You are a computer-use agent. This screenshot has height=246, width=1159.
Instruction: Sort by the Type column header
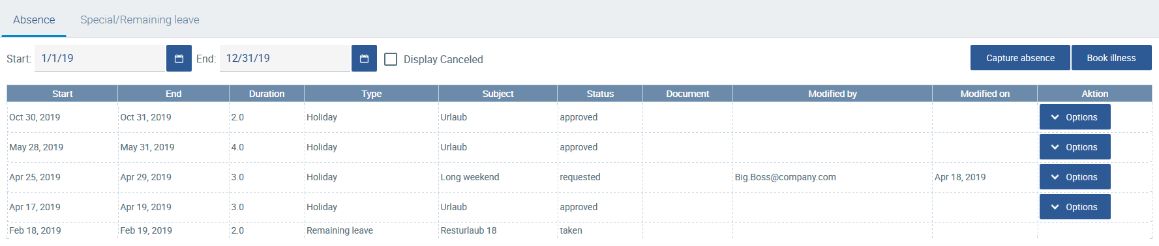pos(371,94)
